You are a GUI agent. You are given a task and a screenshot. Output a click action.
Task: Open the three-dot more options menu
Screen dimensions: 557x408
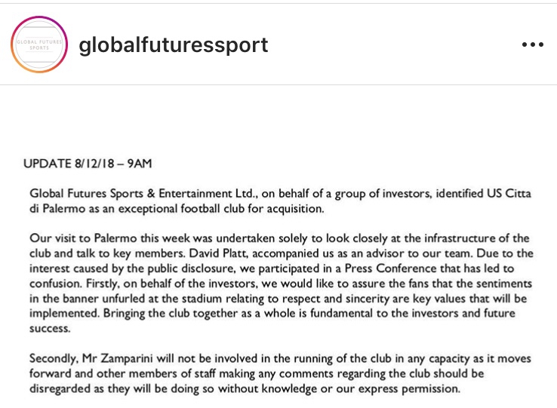click(x=532, y=44)
